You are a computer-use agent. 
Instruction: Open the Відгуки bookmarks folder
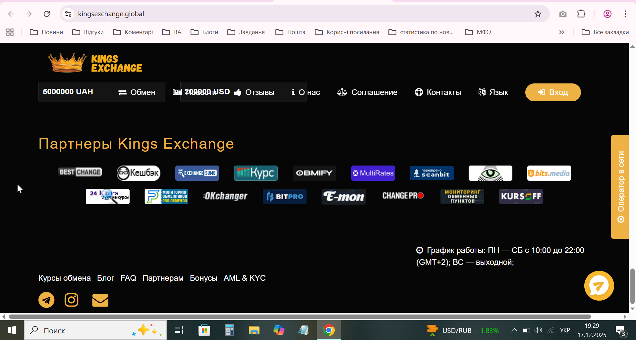(x=88, y=32)
